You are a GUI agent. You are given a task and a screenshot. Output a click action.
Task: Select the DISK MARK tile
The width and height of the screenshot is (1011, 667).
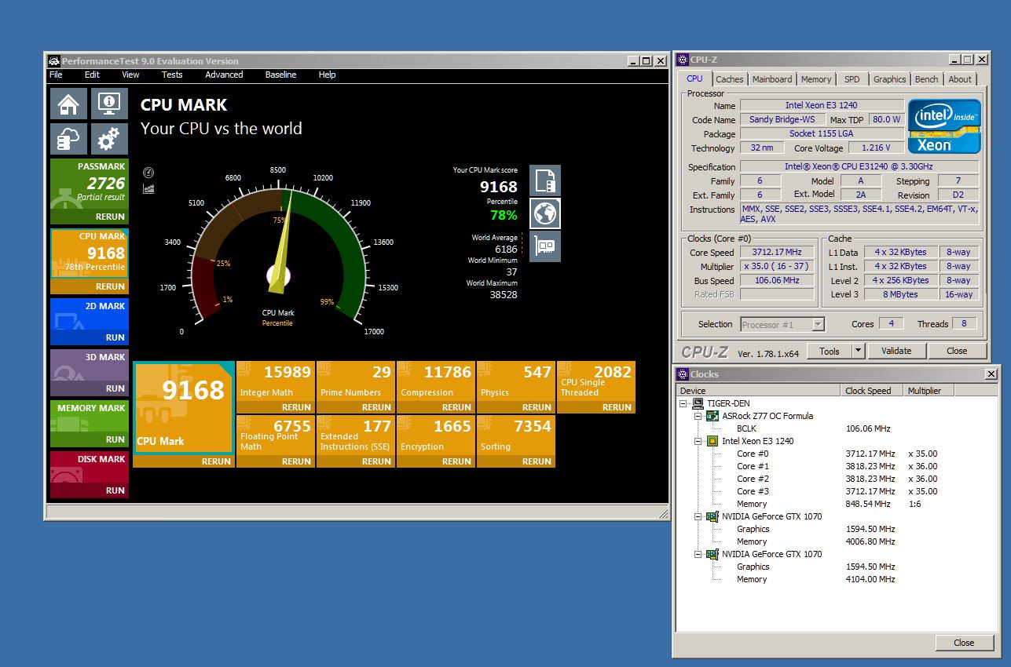(x=90, y=475)
